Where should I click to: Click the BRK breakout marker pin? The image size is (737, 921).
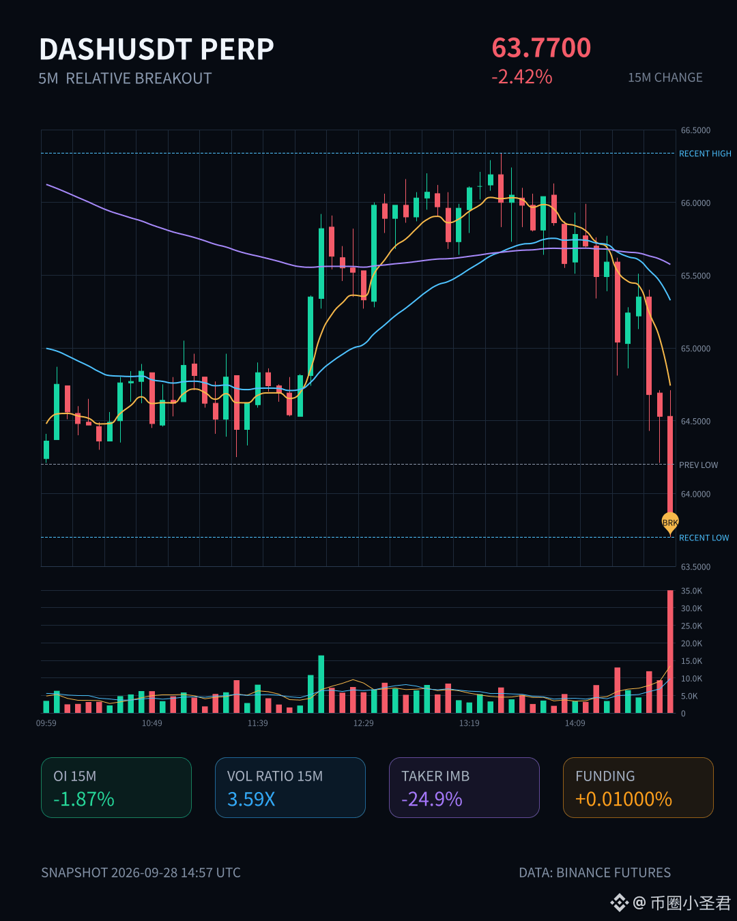[x=670, y=523]
